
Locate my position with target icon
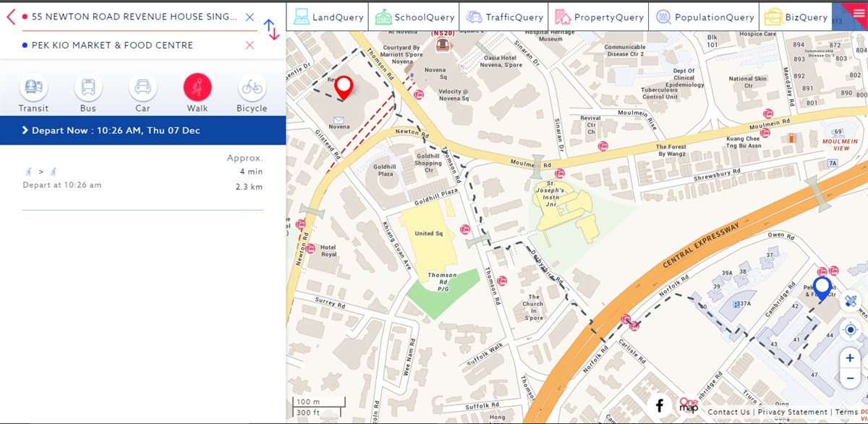[x=851, y=330]
